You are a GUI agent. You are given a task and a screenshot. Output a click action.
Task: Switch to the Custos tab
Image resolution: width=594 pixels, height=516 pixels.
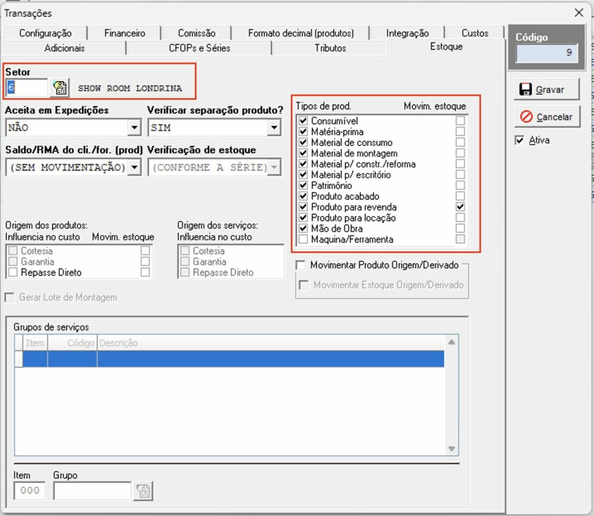coord(475,33)
